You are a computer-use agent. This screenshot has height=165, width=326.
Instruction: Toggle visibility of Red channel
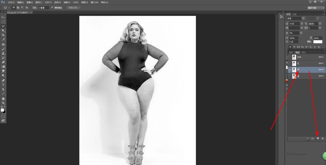(x=289, y=63)
